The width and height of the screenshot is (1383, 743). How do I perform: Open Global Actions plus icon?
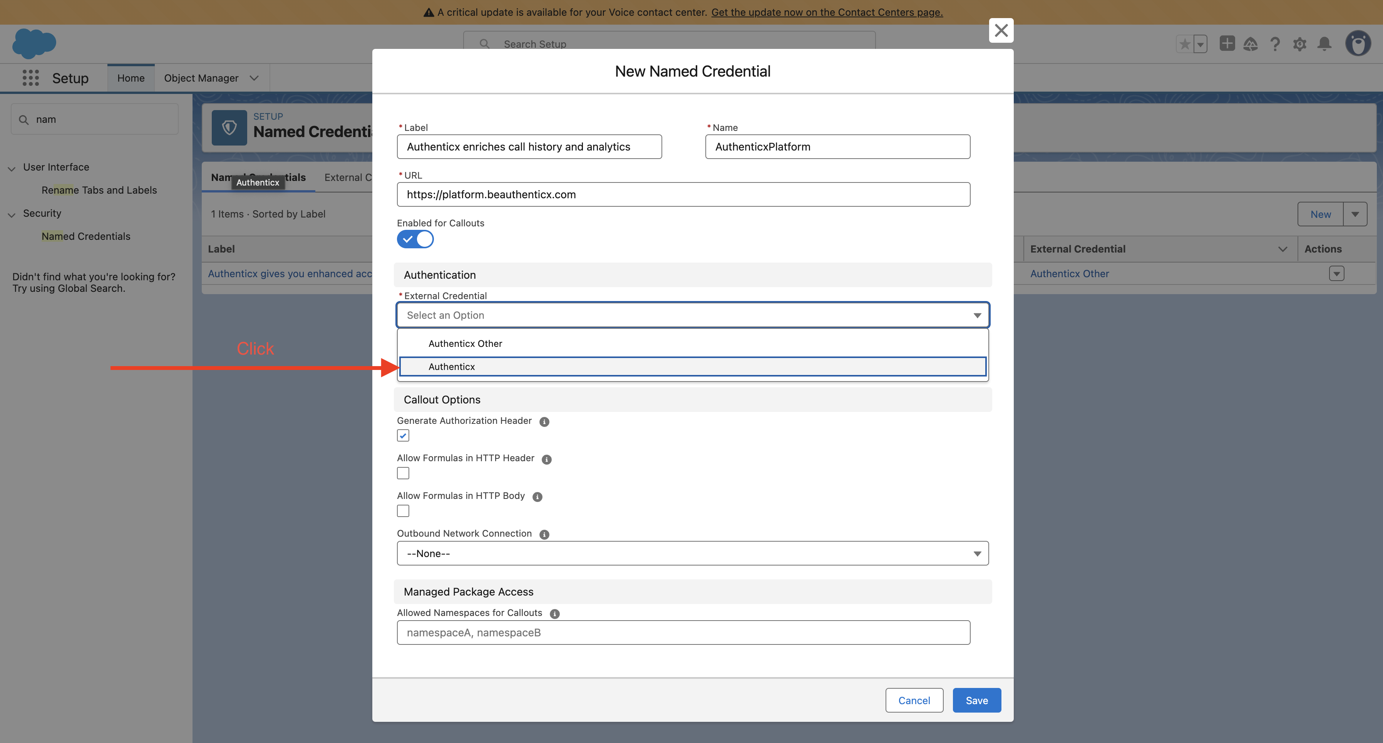(1227, 44)
